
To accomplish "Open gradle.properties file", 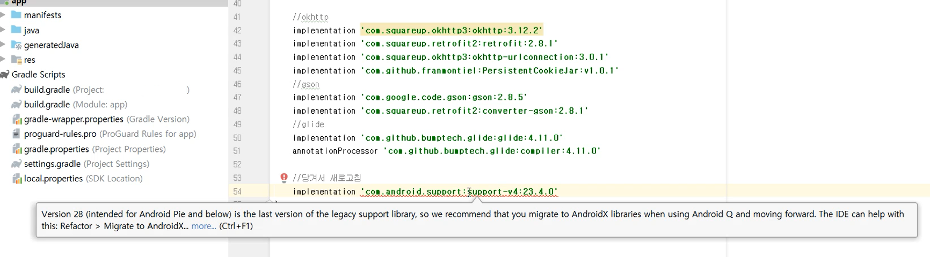I will [x=95, y=149].
